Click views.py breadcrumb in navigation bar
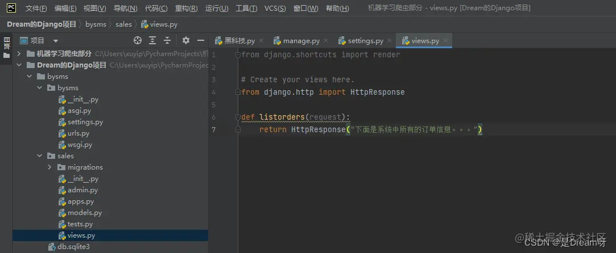The width and height of the screenshot is (616, 253). [159, 24]
